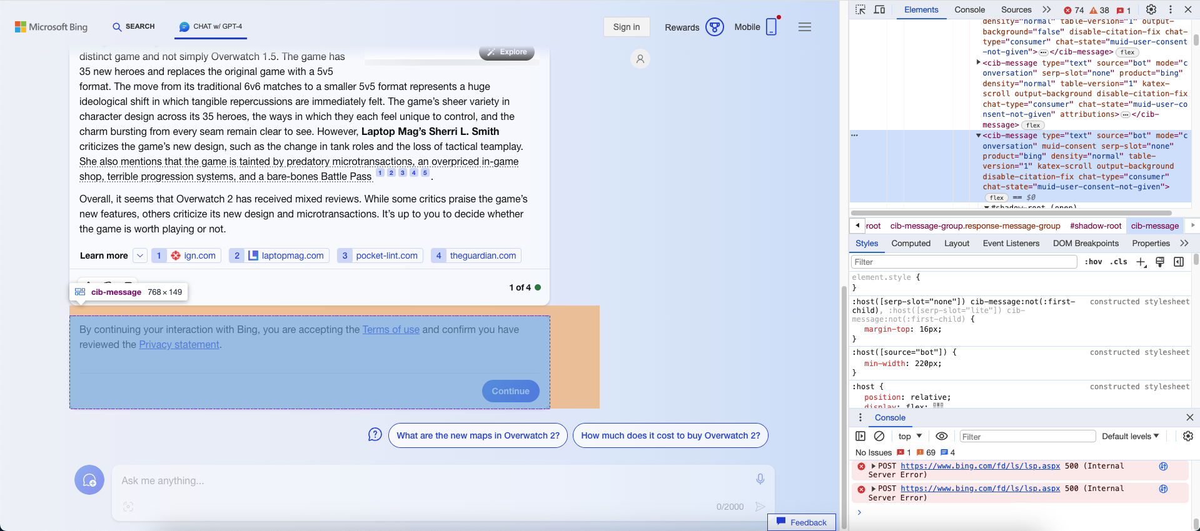1200x531 pixels.
Task: Toggle the device toolbar emulation
Action: [879, 10]
